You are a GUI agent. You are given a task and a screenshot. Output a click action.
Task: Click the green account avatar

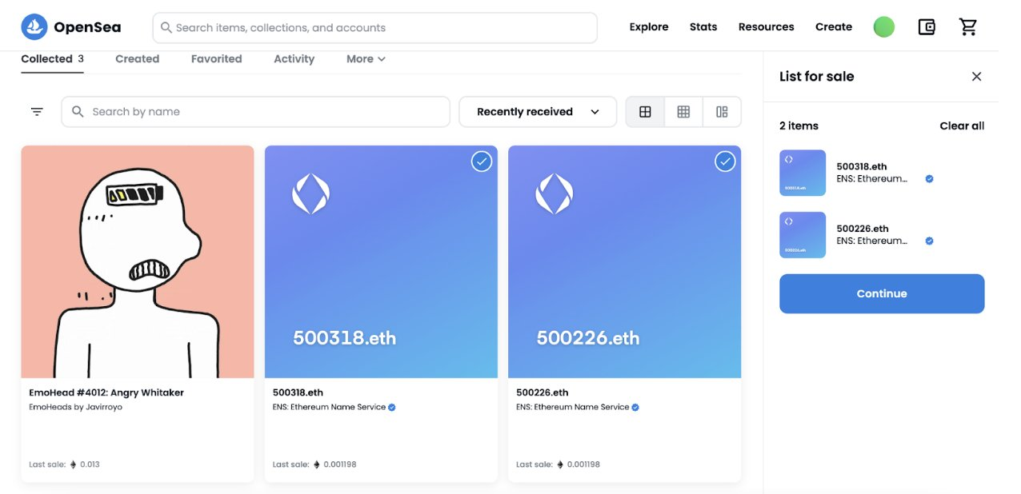pyautogui.click(x=884, y=27)
